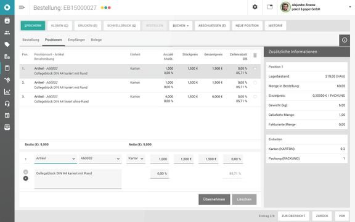Open the statistics chart icon in sidebar

[x=7, y=91]
